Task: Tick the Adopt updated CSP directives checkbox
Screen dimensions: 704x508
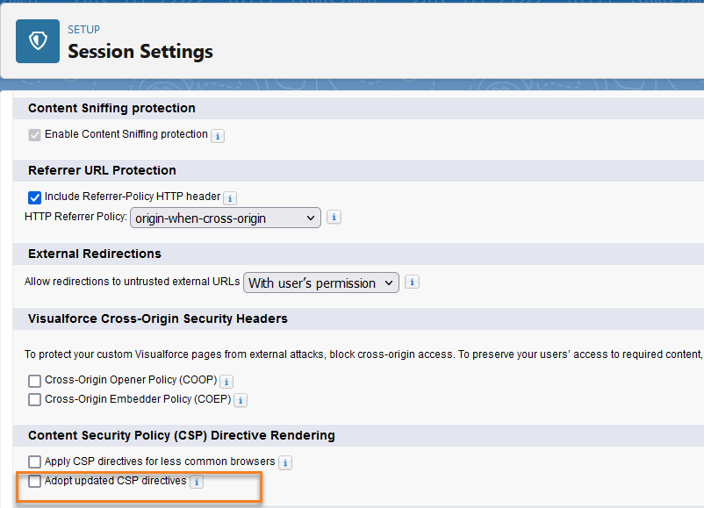Action: tap(34, 481)
